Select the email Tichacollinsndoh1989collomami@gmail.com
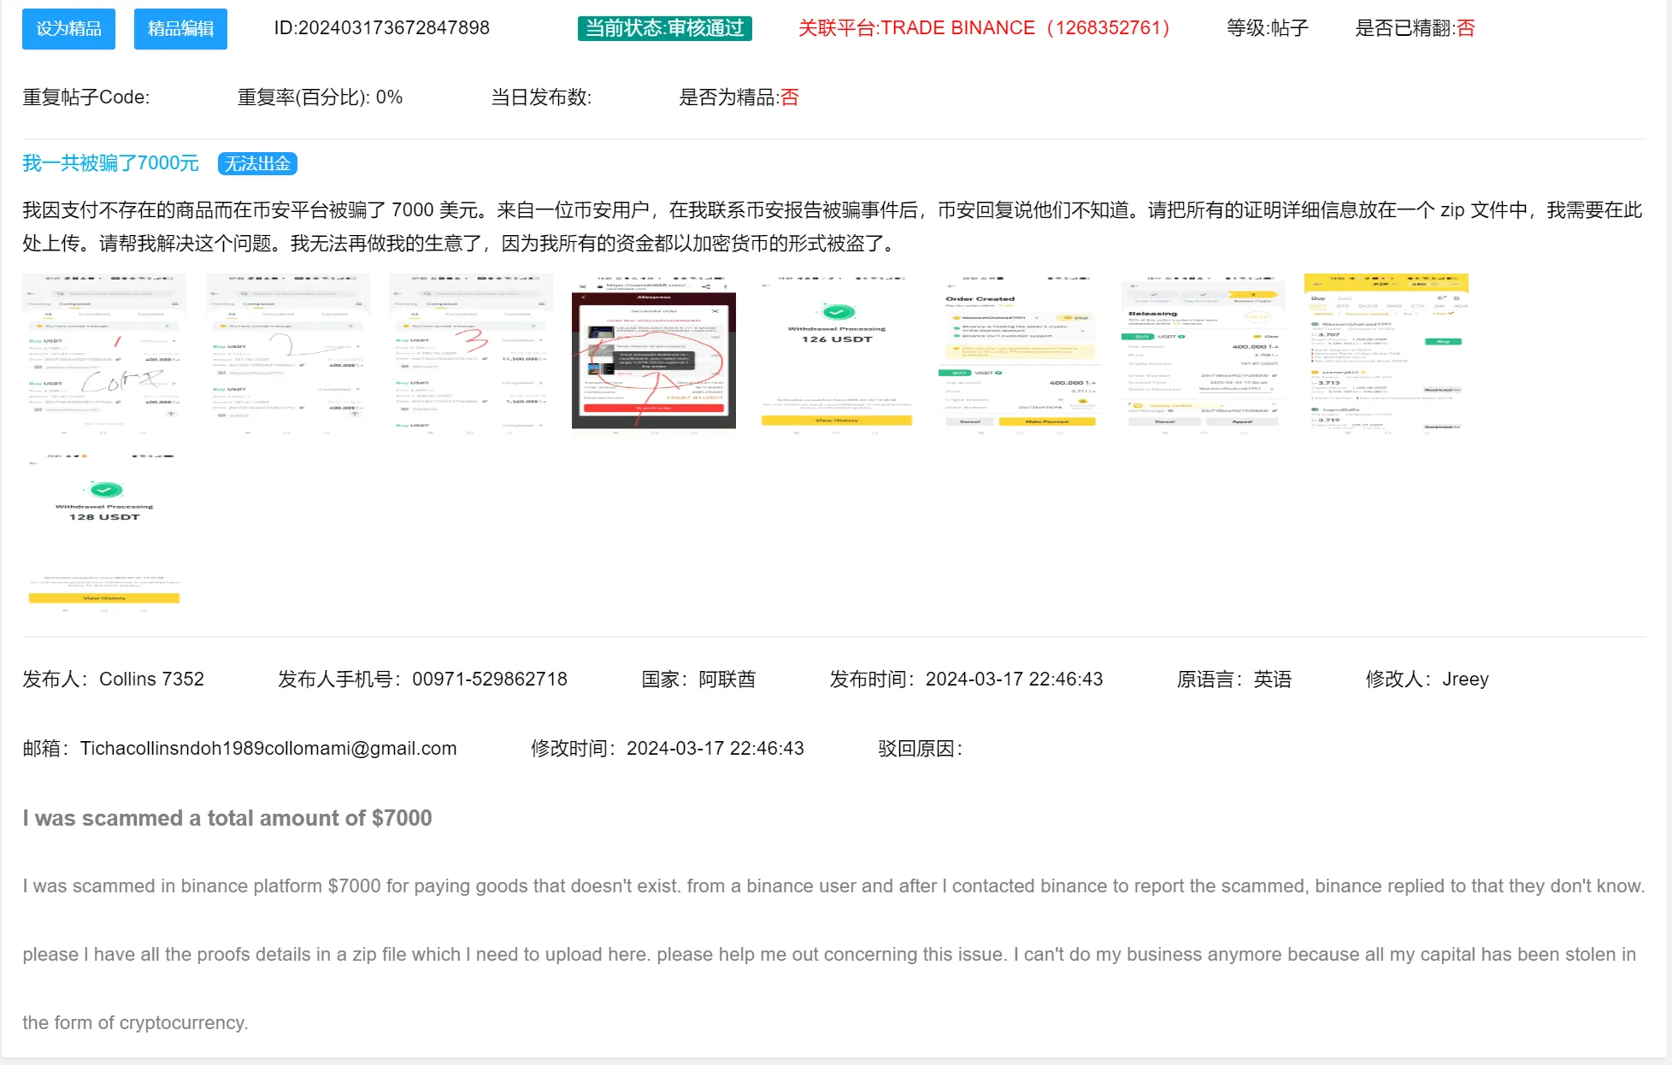 268,749
